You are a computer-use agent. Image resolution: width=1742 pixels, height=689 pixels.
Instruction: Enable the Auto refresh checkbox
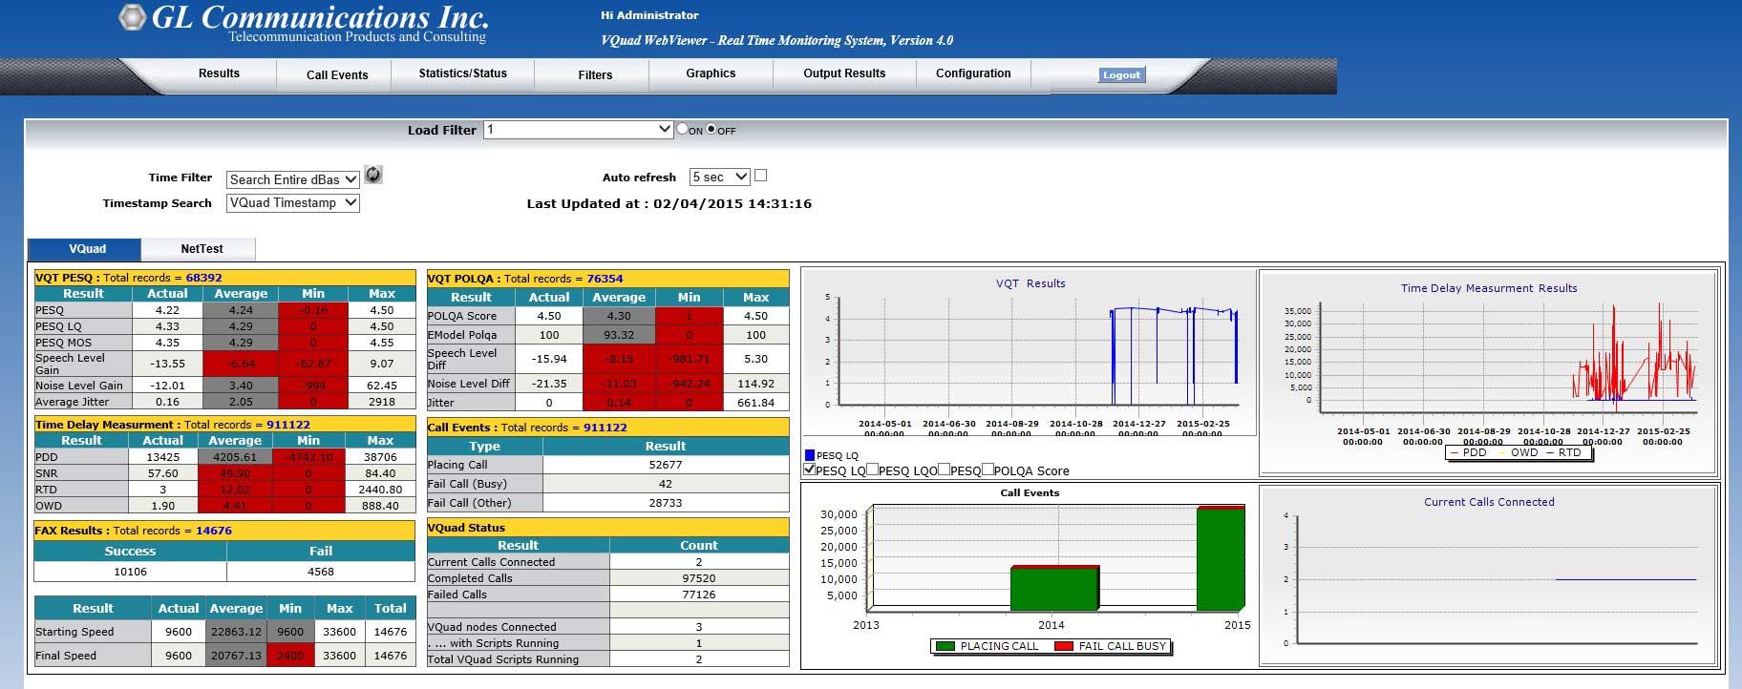click(760, 176)
